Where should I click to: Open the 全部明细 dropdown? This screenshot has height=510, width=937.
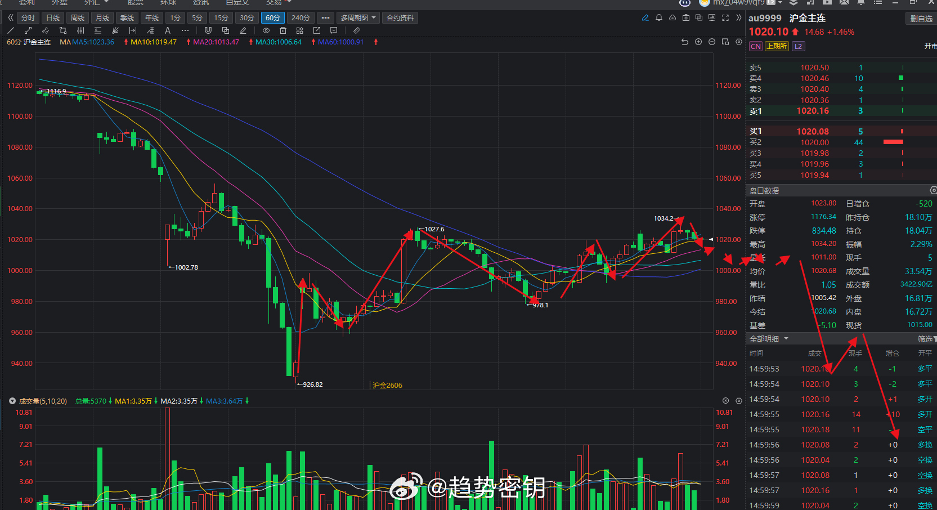tap(769, 338)
